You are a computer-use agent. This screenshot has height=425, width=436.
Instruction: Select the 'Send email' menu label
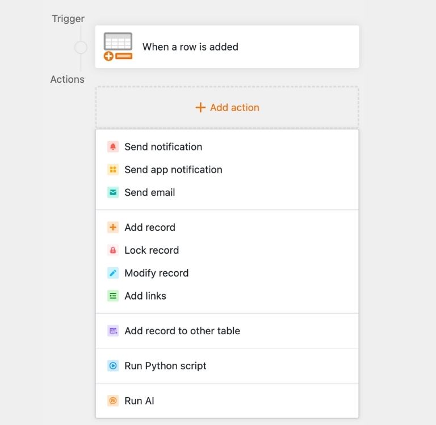150,192
